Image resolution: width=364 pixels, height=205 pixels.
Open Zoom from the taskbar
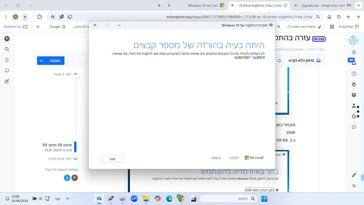(x=134, y=199)
